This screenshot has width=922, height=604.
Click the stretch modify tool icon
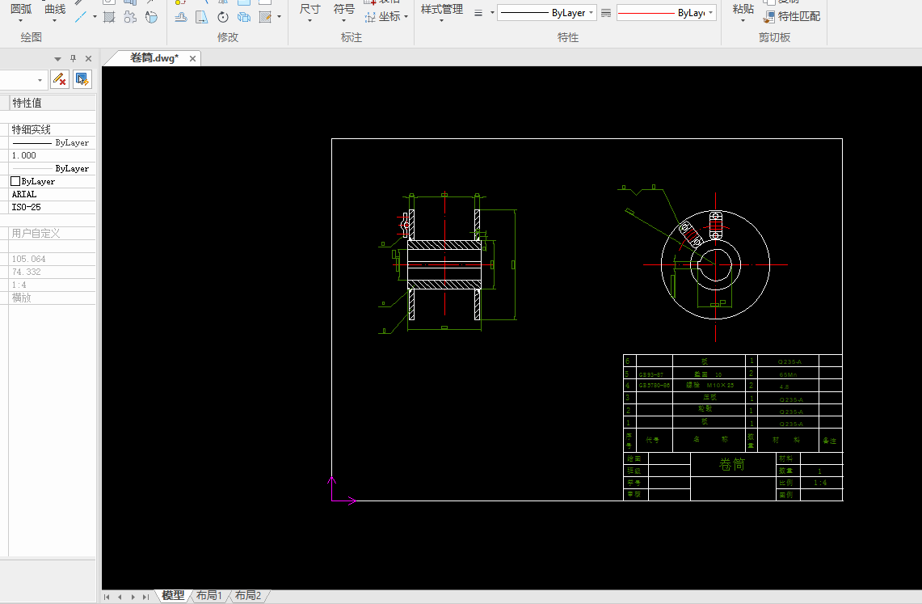pos(202,17)
